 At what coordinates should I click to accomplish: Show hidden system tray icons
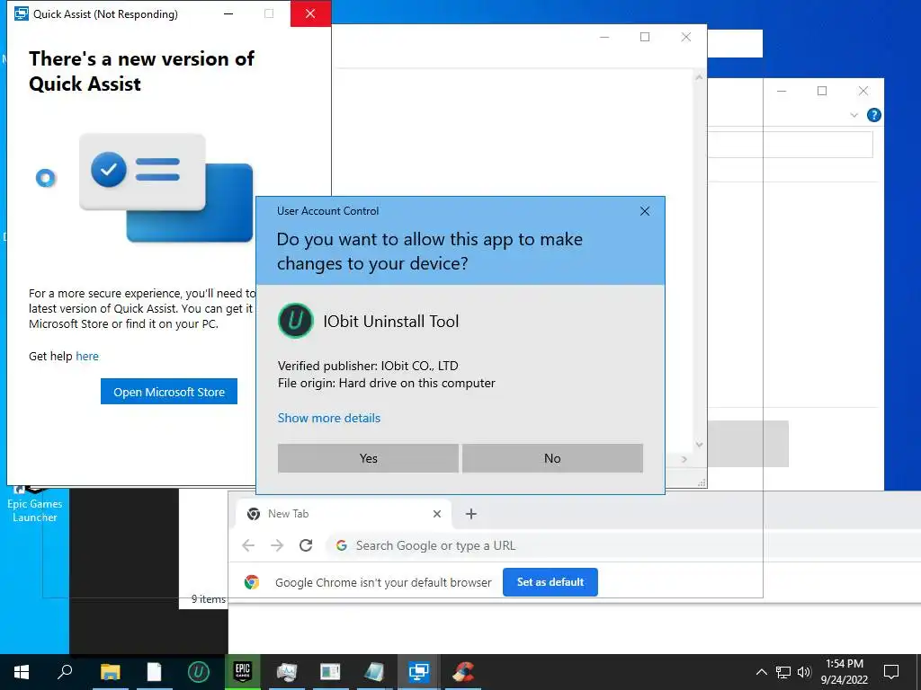click(761, 672)
